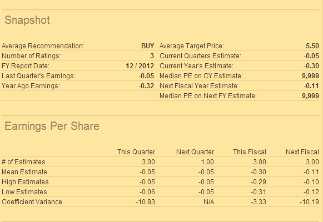Select the Number of Ratings label

click(x=31, y=56)
